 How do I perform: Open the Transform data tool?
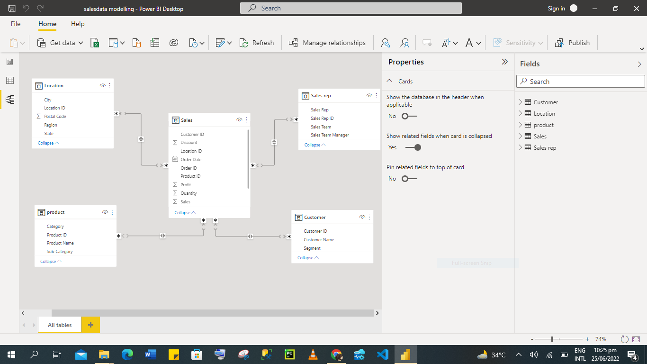221,43
